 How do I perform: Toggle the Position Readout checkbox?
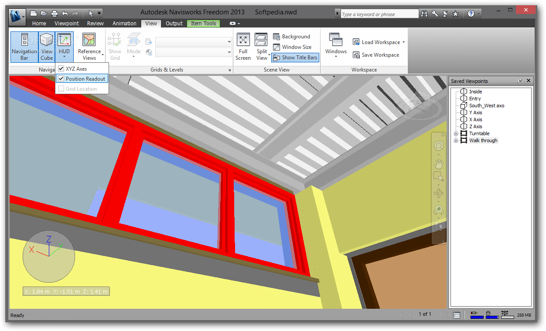tap(61, 78)
